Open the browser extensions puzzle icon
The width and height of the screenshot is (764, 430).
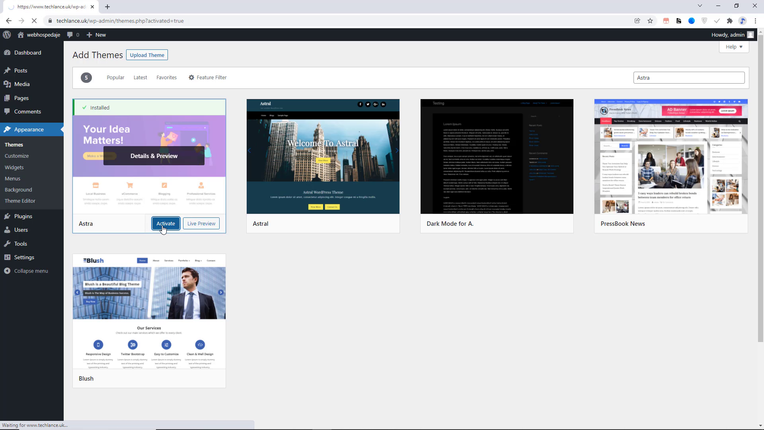pos(729,21)
